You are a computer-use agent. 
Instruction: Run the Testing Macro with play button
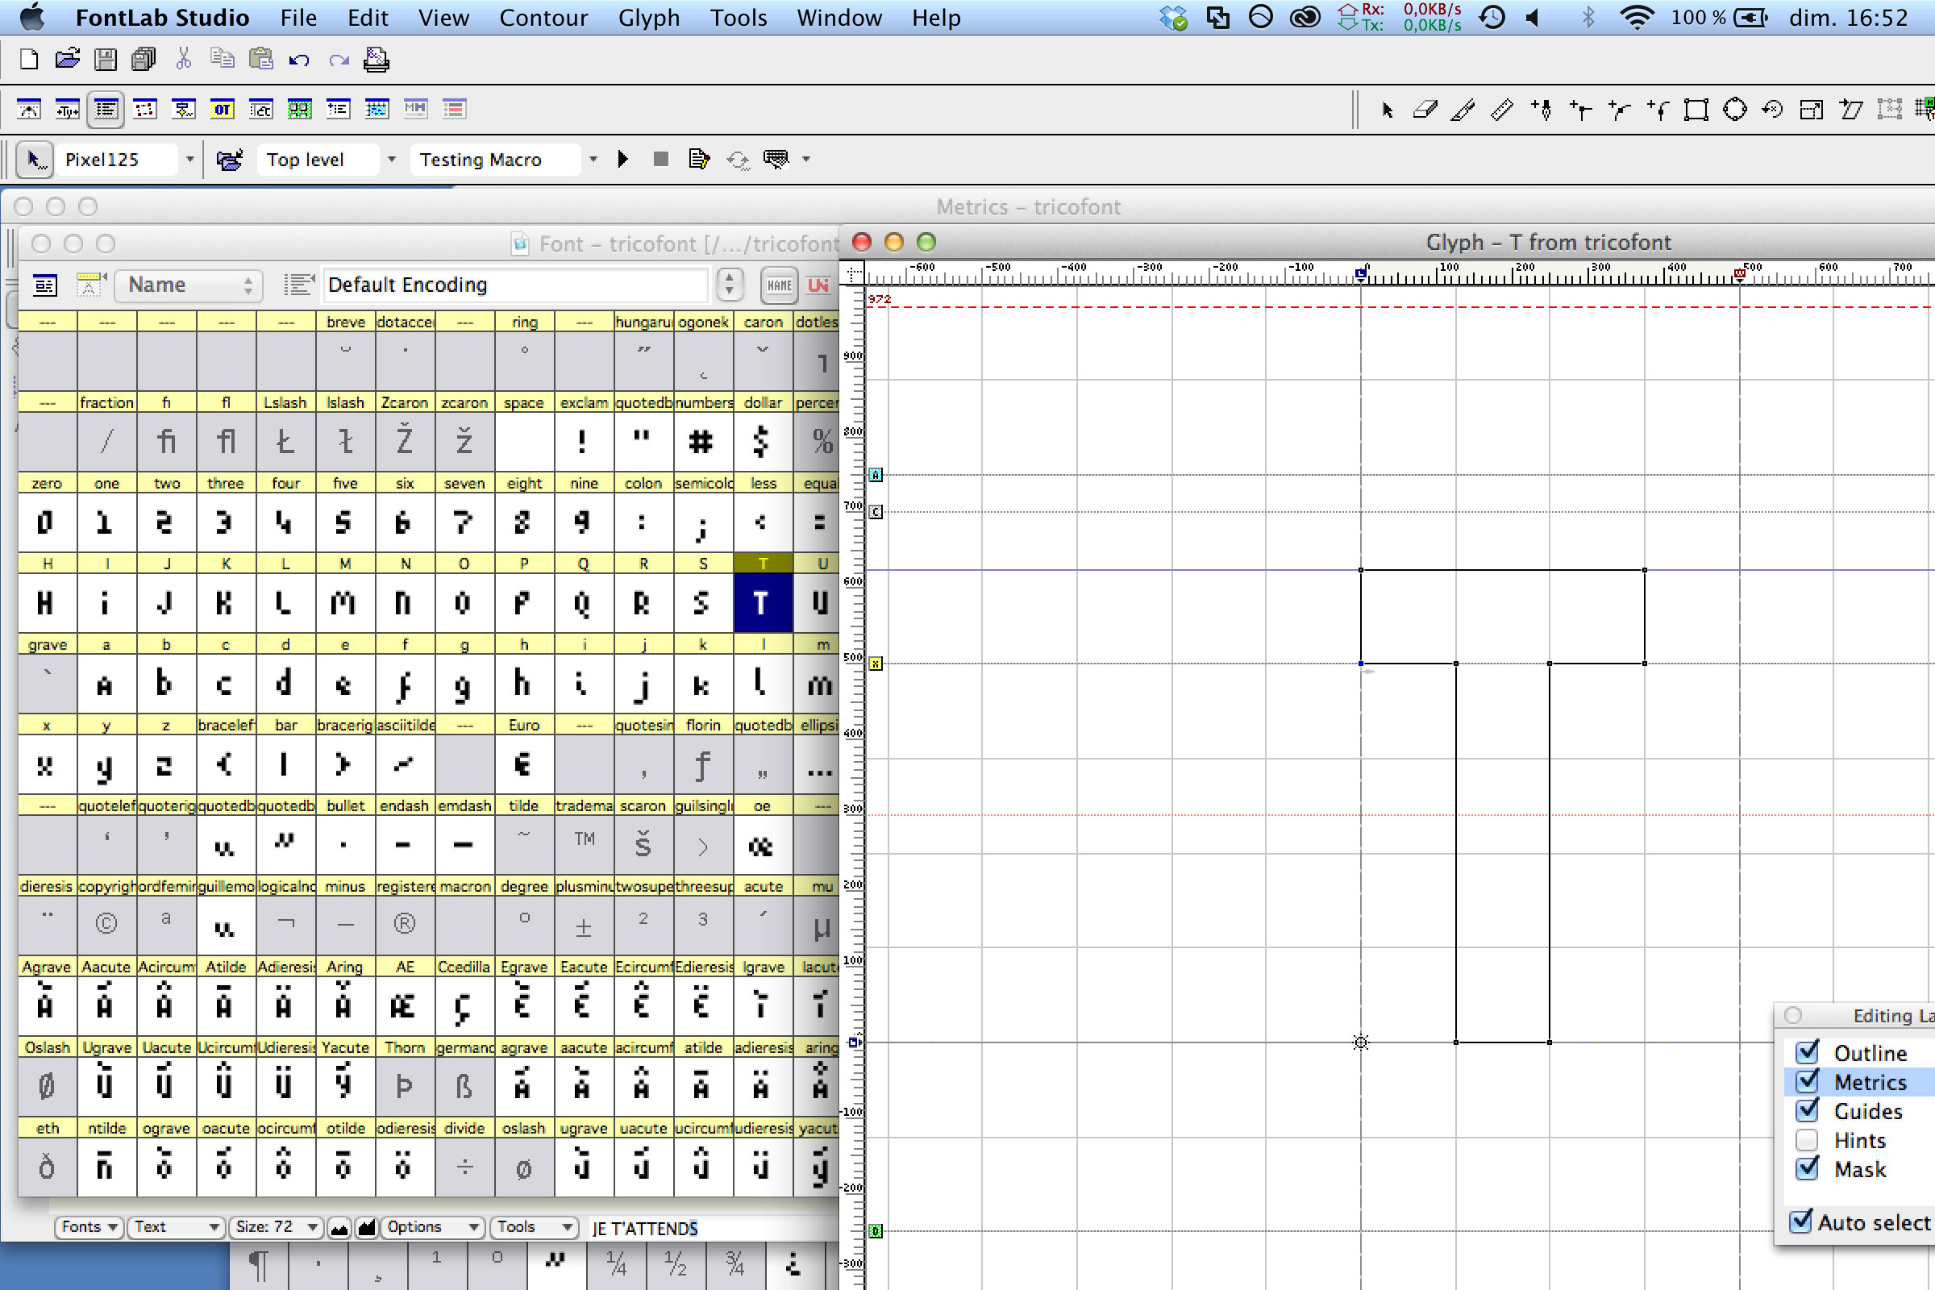(622, 160)
